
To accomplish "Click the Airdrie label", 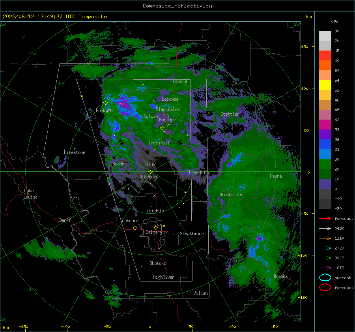I will [x=155, y=211].
